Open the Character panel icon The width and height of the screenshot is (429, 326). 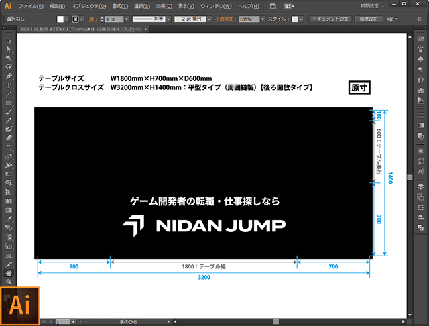pyautogui.click(x=420, y=172)
